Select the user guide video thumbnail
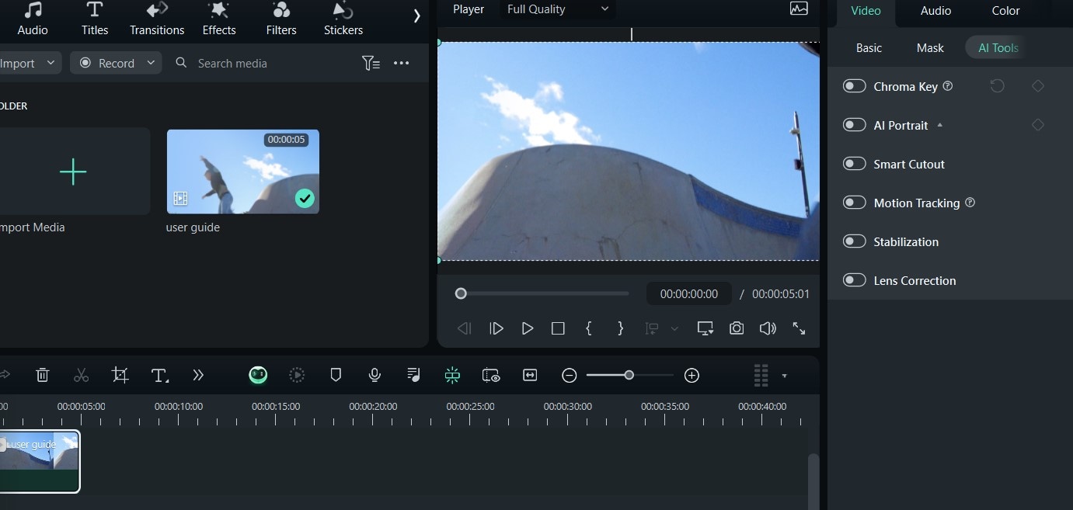 243,172
